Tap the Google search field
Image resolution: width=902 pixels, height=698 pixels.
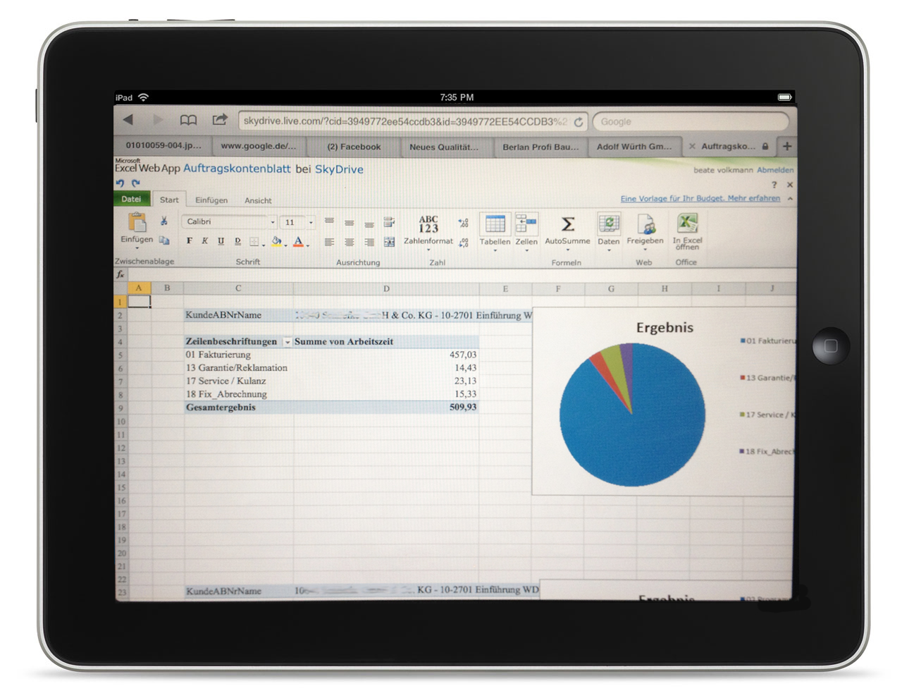click(x=691, y=122)
